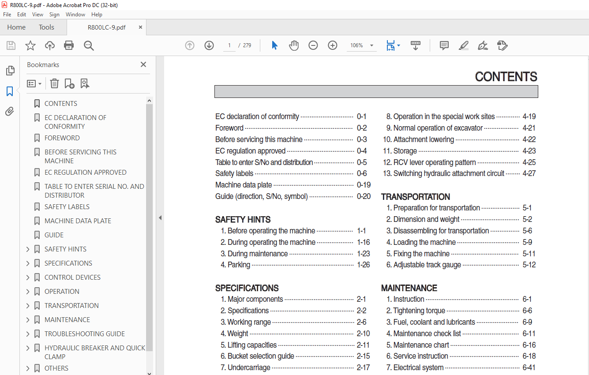The width and height of the screenshot is (589, 375).
Task: Choose the Selection arrow tool
Action: point(274,45)
